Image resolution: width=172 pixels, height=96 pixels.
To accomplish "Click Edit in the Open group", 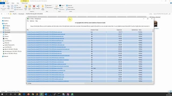I will 61,7.
